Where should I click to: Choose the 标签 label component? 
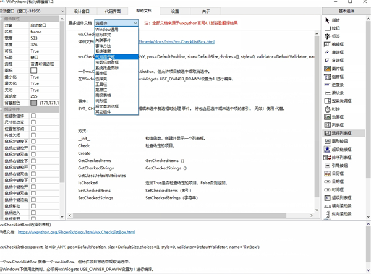[x=333, y=36]
